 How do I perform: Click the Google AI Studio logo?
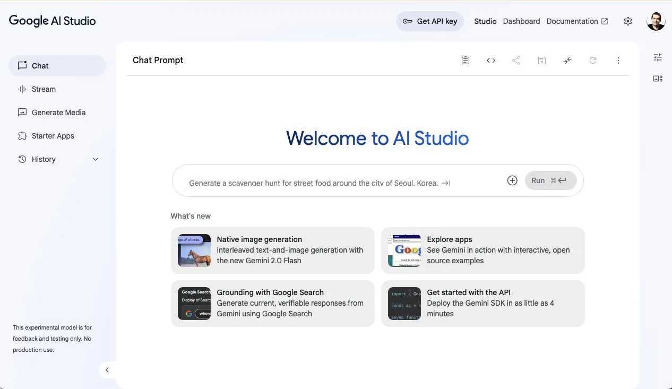[x=53, y=21]
